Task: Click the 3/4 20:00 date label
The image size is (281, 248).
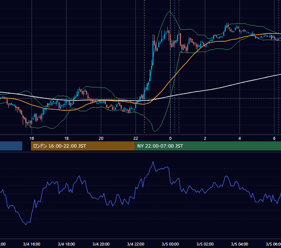Action: point(101,244)
